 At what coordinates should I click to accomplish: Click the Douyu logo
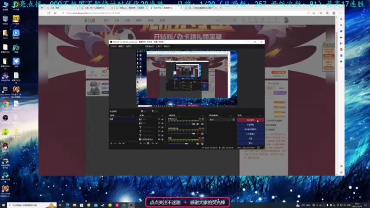(x=90, y=20)
